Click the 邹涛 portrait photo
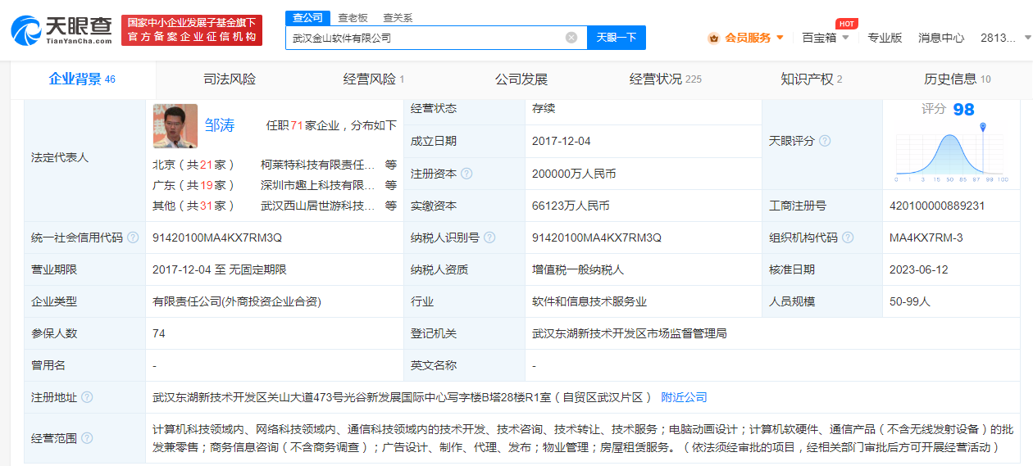This screenshot has width=1033, height=466. pos(175,126)
